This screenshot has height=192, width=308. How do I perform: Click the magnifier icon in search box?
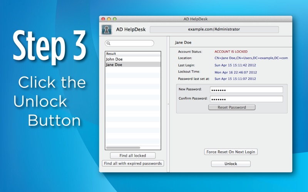point(109,43)
